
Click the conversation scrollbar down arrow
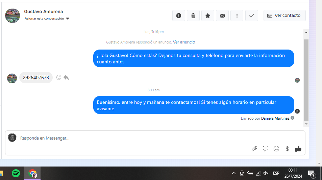[306, 124]
